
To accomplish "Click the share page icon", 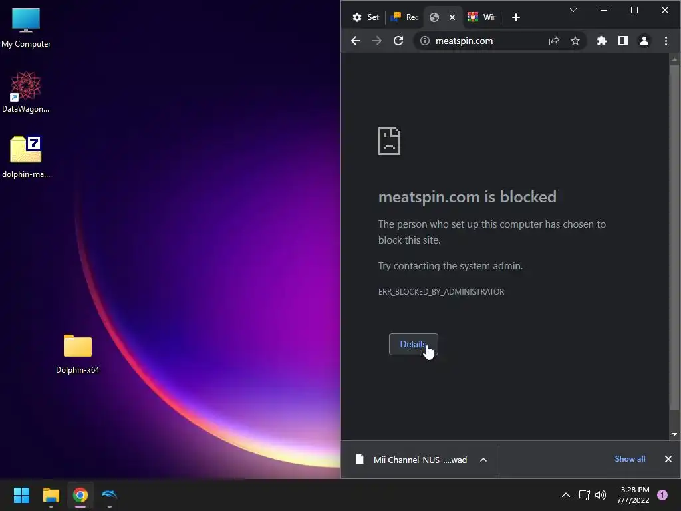I will coord(554,41).
